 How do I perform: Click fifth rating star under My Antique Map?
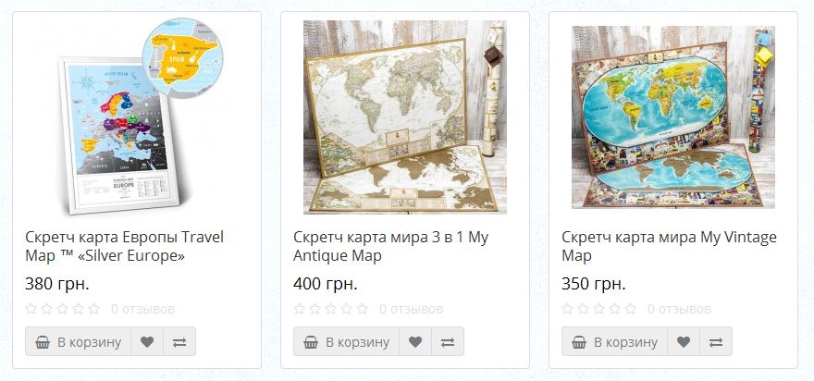(x=363, y=309)
